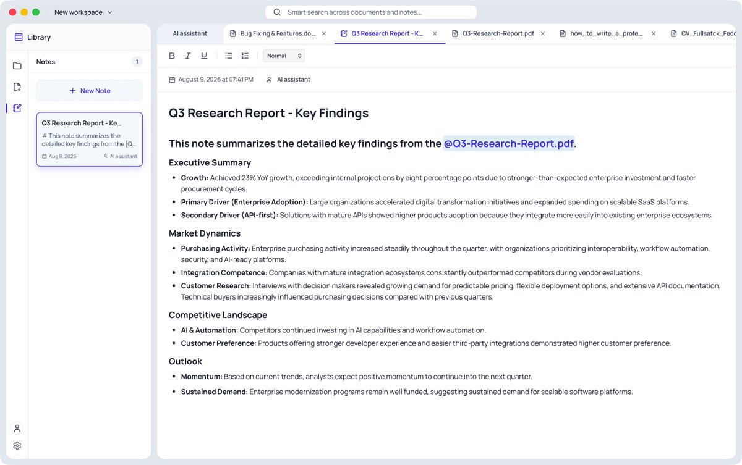Click the Library icon in the header
Image resolution: width=742 pixels, height=465 pixels.
pyautogui.click(x=19, y=37)
